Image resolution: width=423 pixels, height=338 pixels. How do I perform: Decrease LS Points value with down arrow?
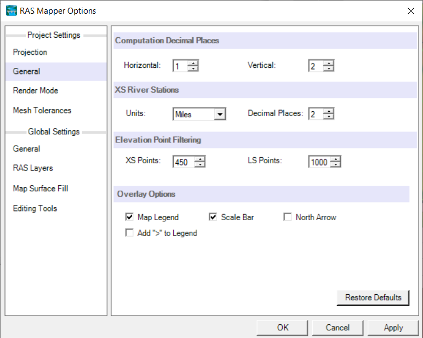point(335,164)
